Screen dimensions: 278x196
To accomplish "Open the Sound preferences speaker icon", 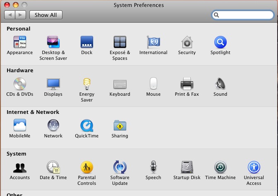I will point(220,83).
